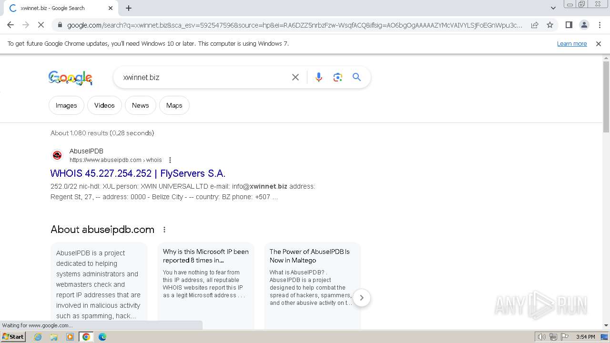The width and height of the screenshot is (610, 343).
Task: Click the search box containing xwinnet.biz
Action: point(205,77)
